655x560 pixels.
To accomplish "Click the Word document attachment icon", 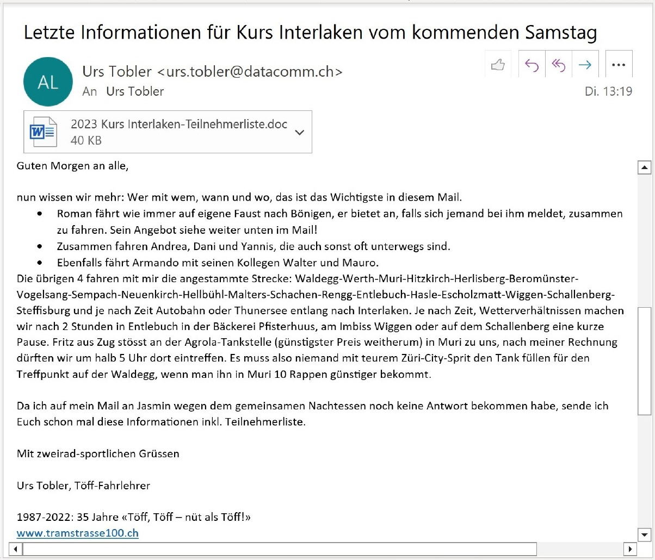I will pos(44,132).
